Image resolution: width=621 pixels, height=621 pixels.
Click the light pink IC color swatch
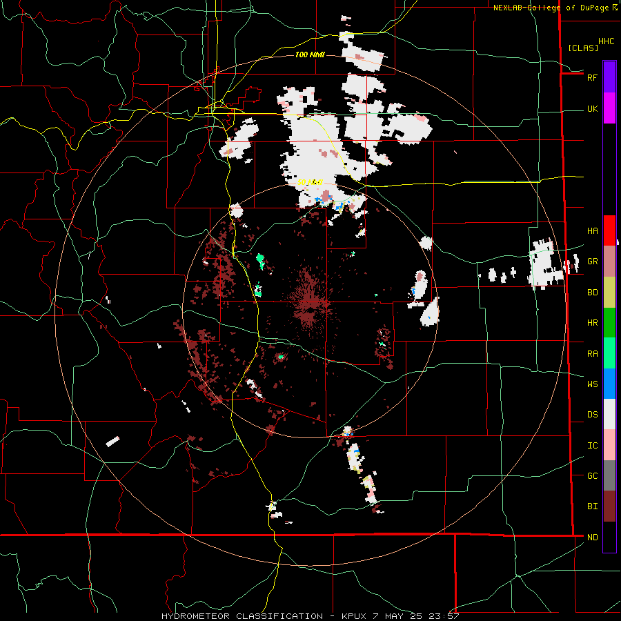609,445
